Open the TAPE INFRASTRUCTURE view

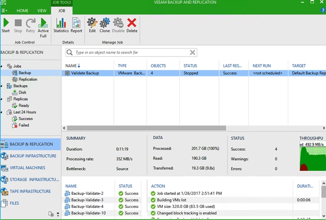tap(31, 191)
